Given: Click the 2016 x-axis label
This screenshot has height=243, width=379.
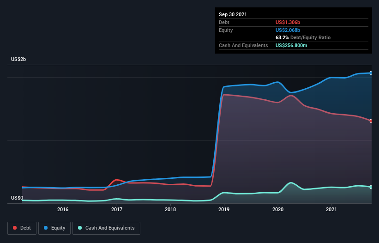Looking at the screenshot, I should (x=63, y=209).
